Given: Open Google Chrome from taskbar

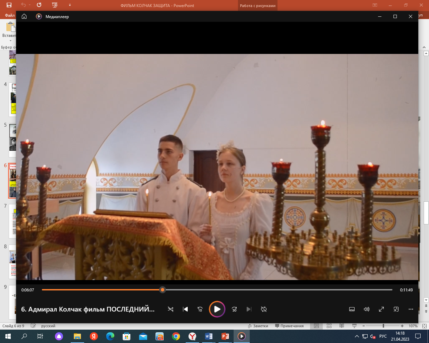Looking at the screenshot, I should [176, 336].
